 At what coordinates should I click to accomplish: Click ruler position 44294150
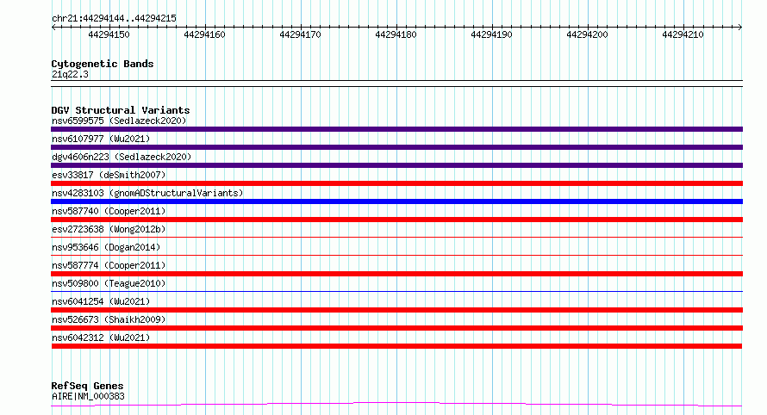pyautogui.click(x=109, y=34)
